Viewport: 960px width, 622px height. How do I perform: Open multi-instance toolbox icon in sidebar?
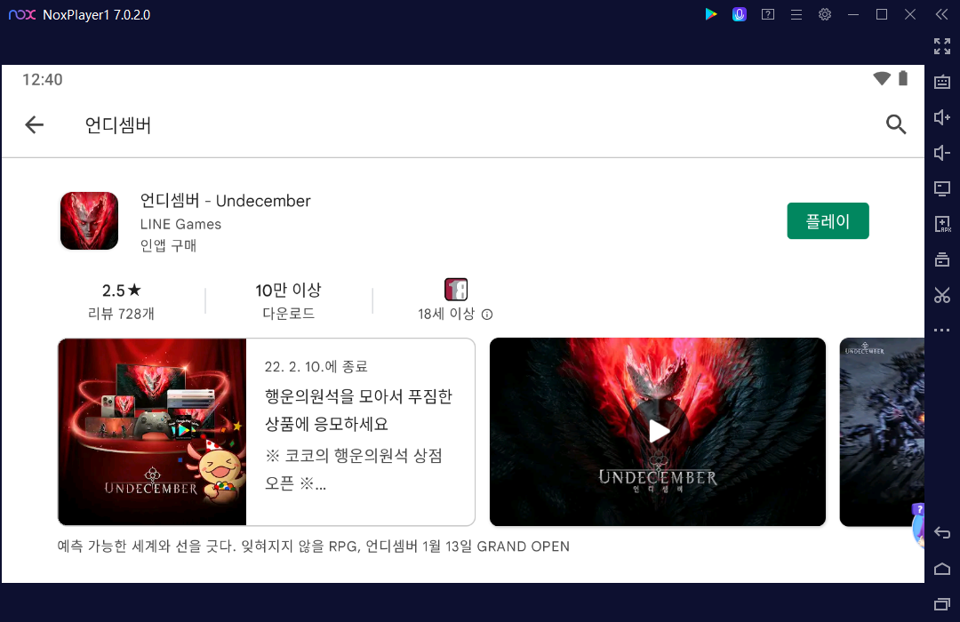941,259
